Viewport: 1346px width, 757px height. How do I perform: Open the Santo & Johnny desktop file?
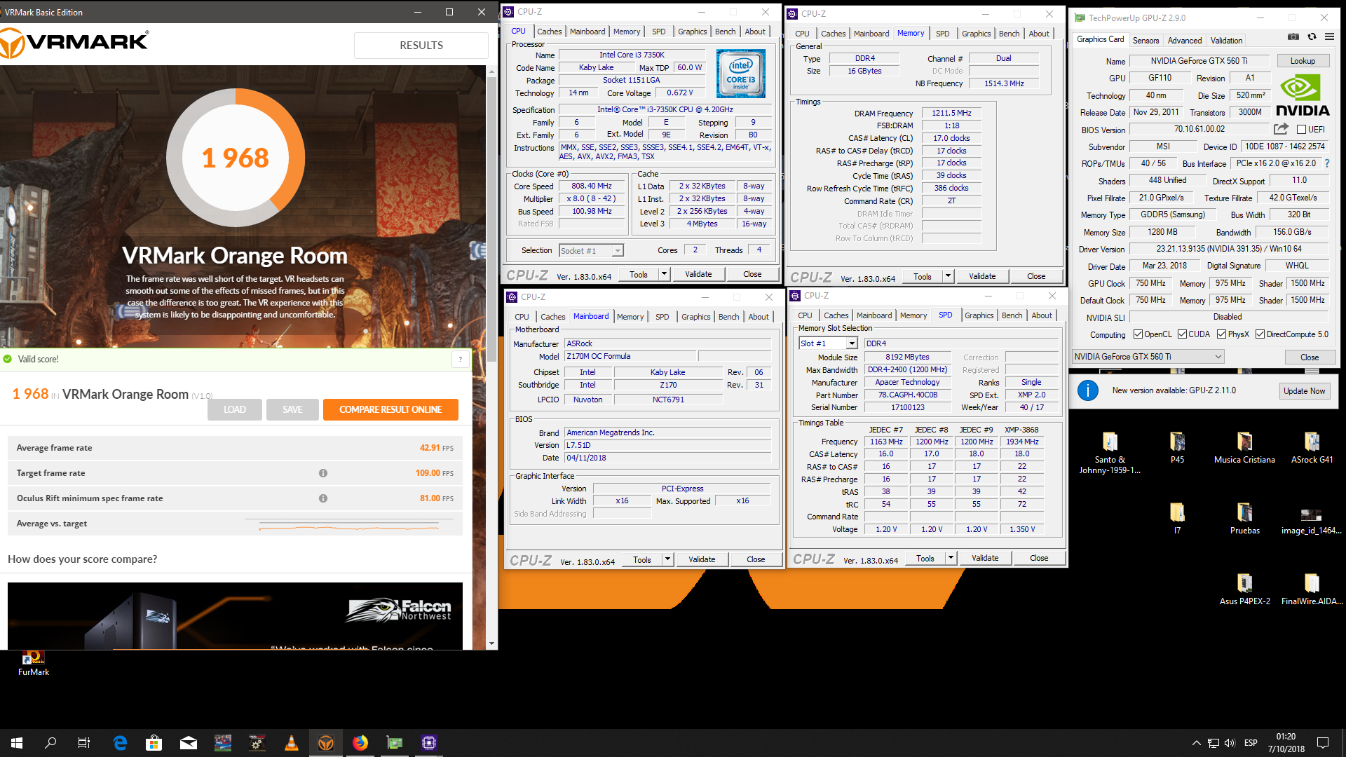1110,453
